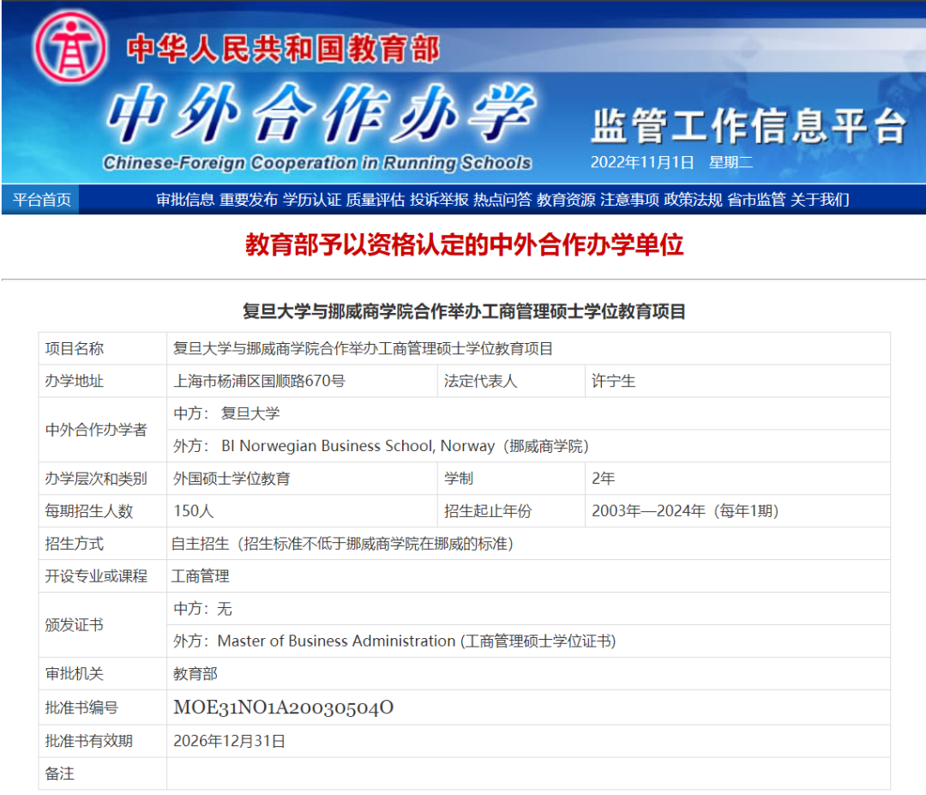926x795 pixels.
Task: Select the 办学层次和类别 label cell
Action: (103, 479)
